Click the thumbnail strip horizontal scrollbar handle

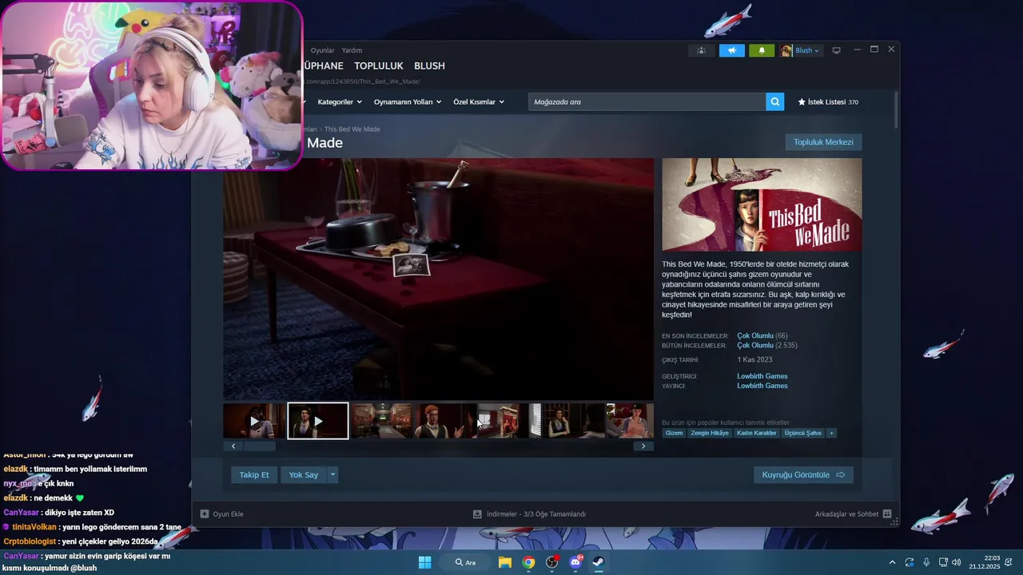(x=259, y=446)
